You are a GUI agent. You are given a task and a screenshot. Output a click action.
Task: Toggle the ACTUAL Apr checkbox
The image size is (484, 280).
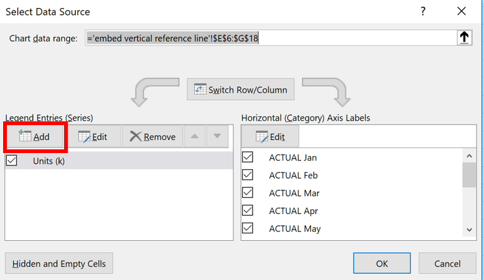(x=248, y=210)
